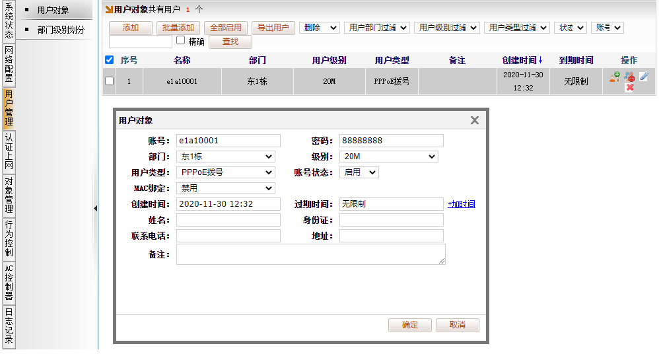
Task: Click the 创建时间 field in the dialog
Action: pos(228,204)
